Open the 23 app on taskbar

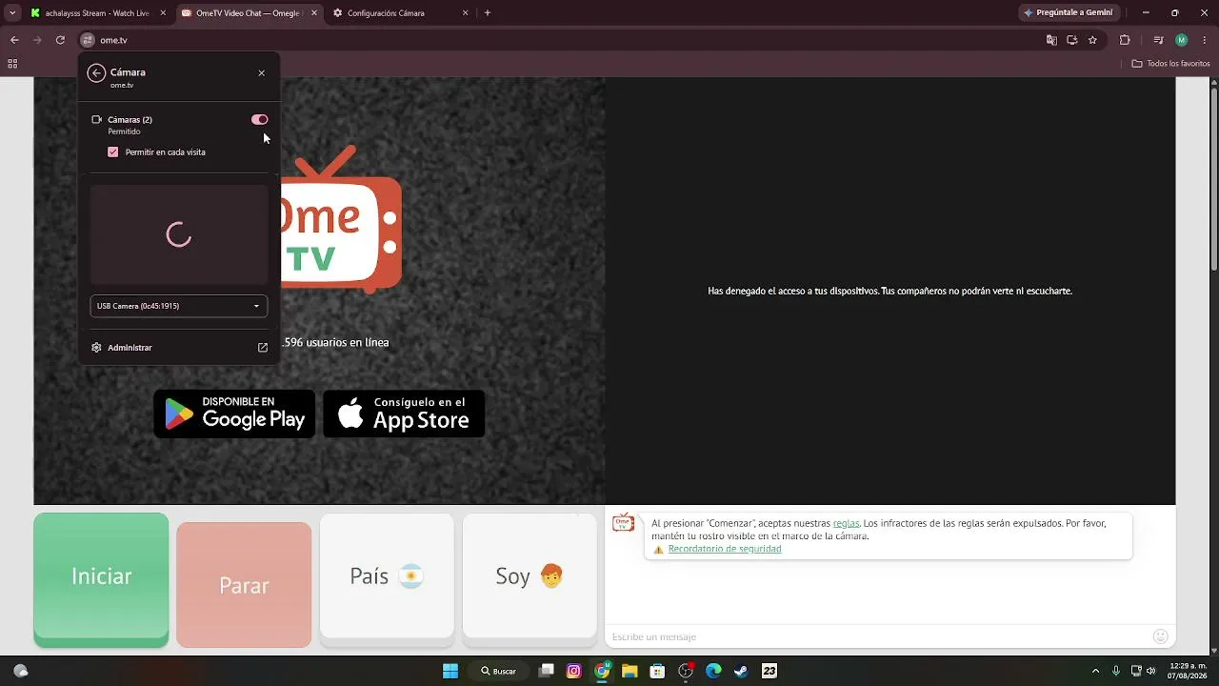click(769, 671)
